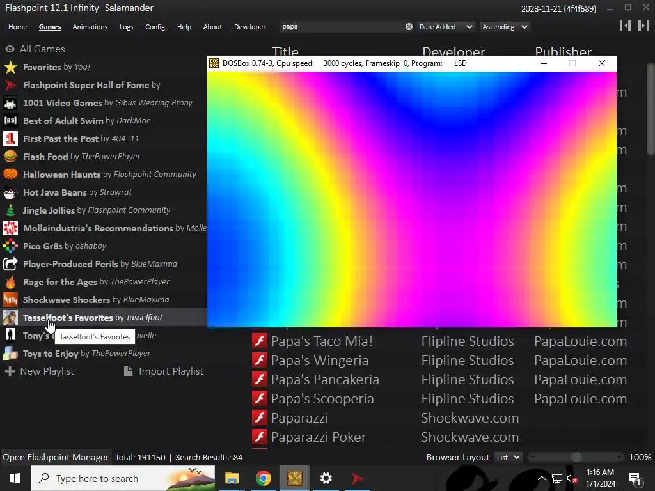Click the Flashpoint Super Hall of Fame icon
This screenshot has width=655, height=491.
(x=10, y=85)
